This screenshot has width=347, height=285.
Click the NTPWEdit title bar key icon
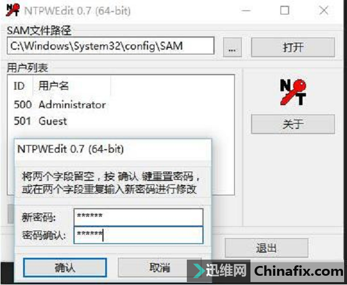tap(13, 10)
